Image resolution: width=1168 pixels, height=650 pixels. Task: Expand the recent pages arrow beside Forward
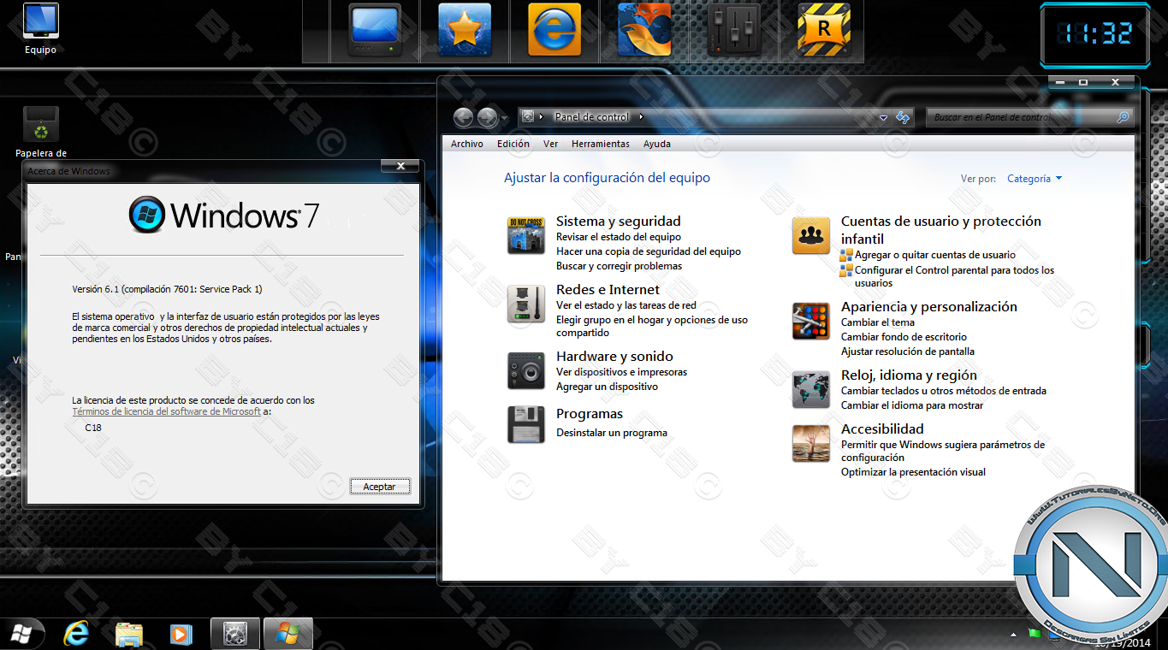pos(504,118)
